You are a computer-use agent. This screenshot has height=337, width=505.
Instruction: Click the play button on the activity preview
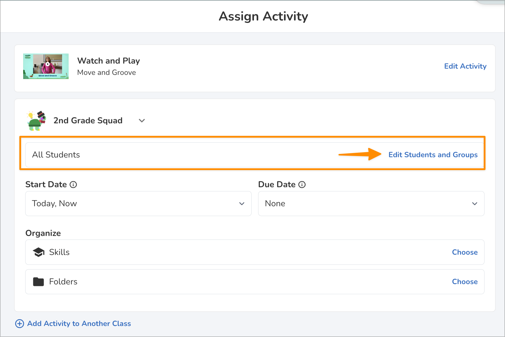(48, 64)
